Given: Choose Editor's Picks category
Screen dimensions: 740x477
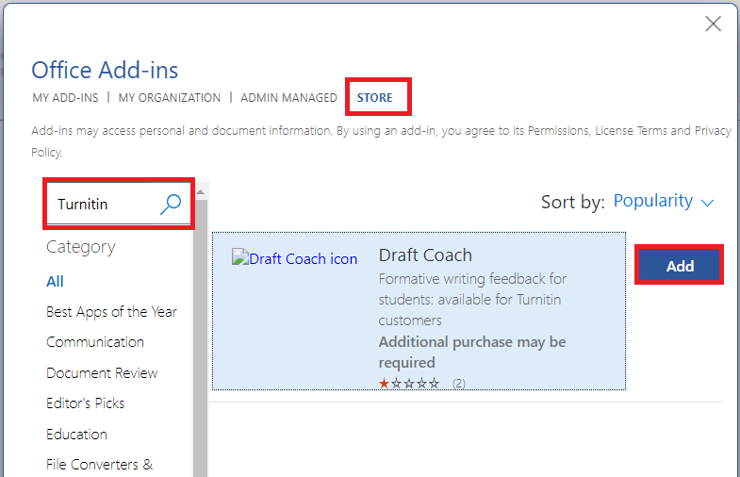Looking at the screenshot, I should click(x=86, y=403).
